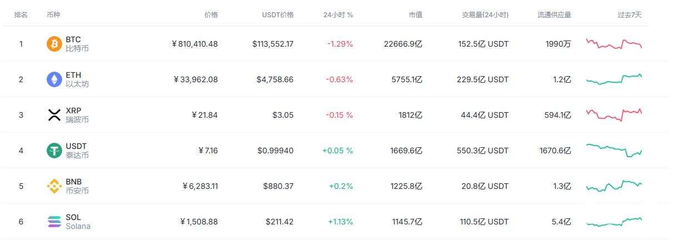This screenshot has height=245, width=689.
Task: View USDT 7-day sparkline chart
Action: coord(613,151)
